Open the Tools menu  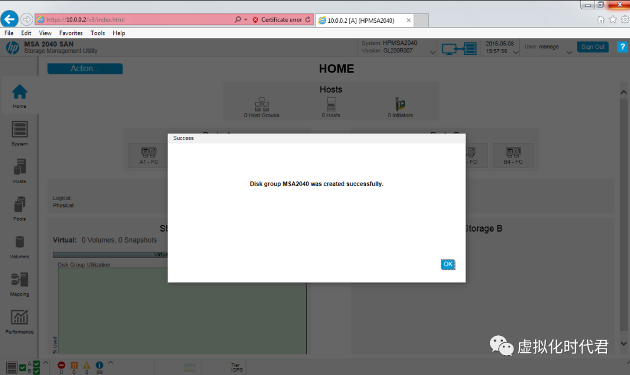pyautogui.click(x=97, y=33)
